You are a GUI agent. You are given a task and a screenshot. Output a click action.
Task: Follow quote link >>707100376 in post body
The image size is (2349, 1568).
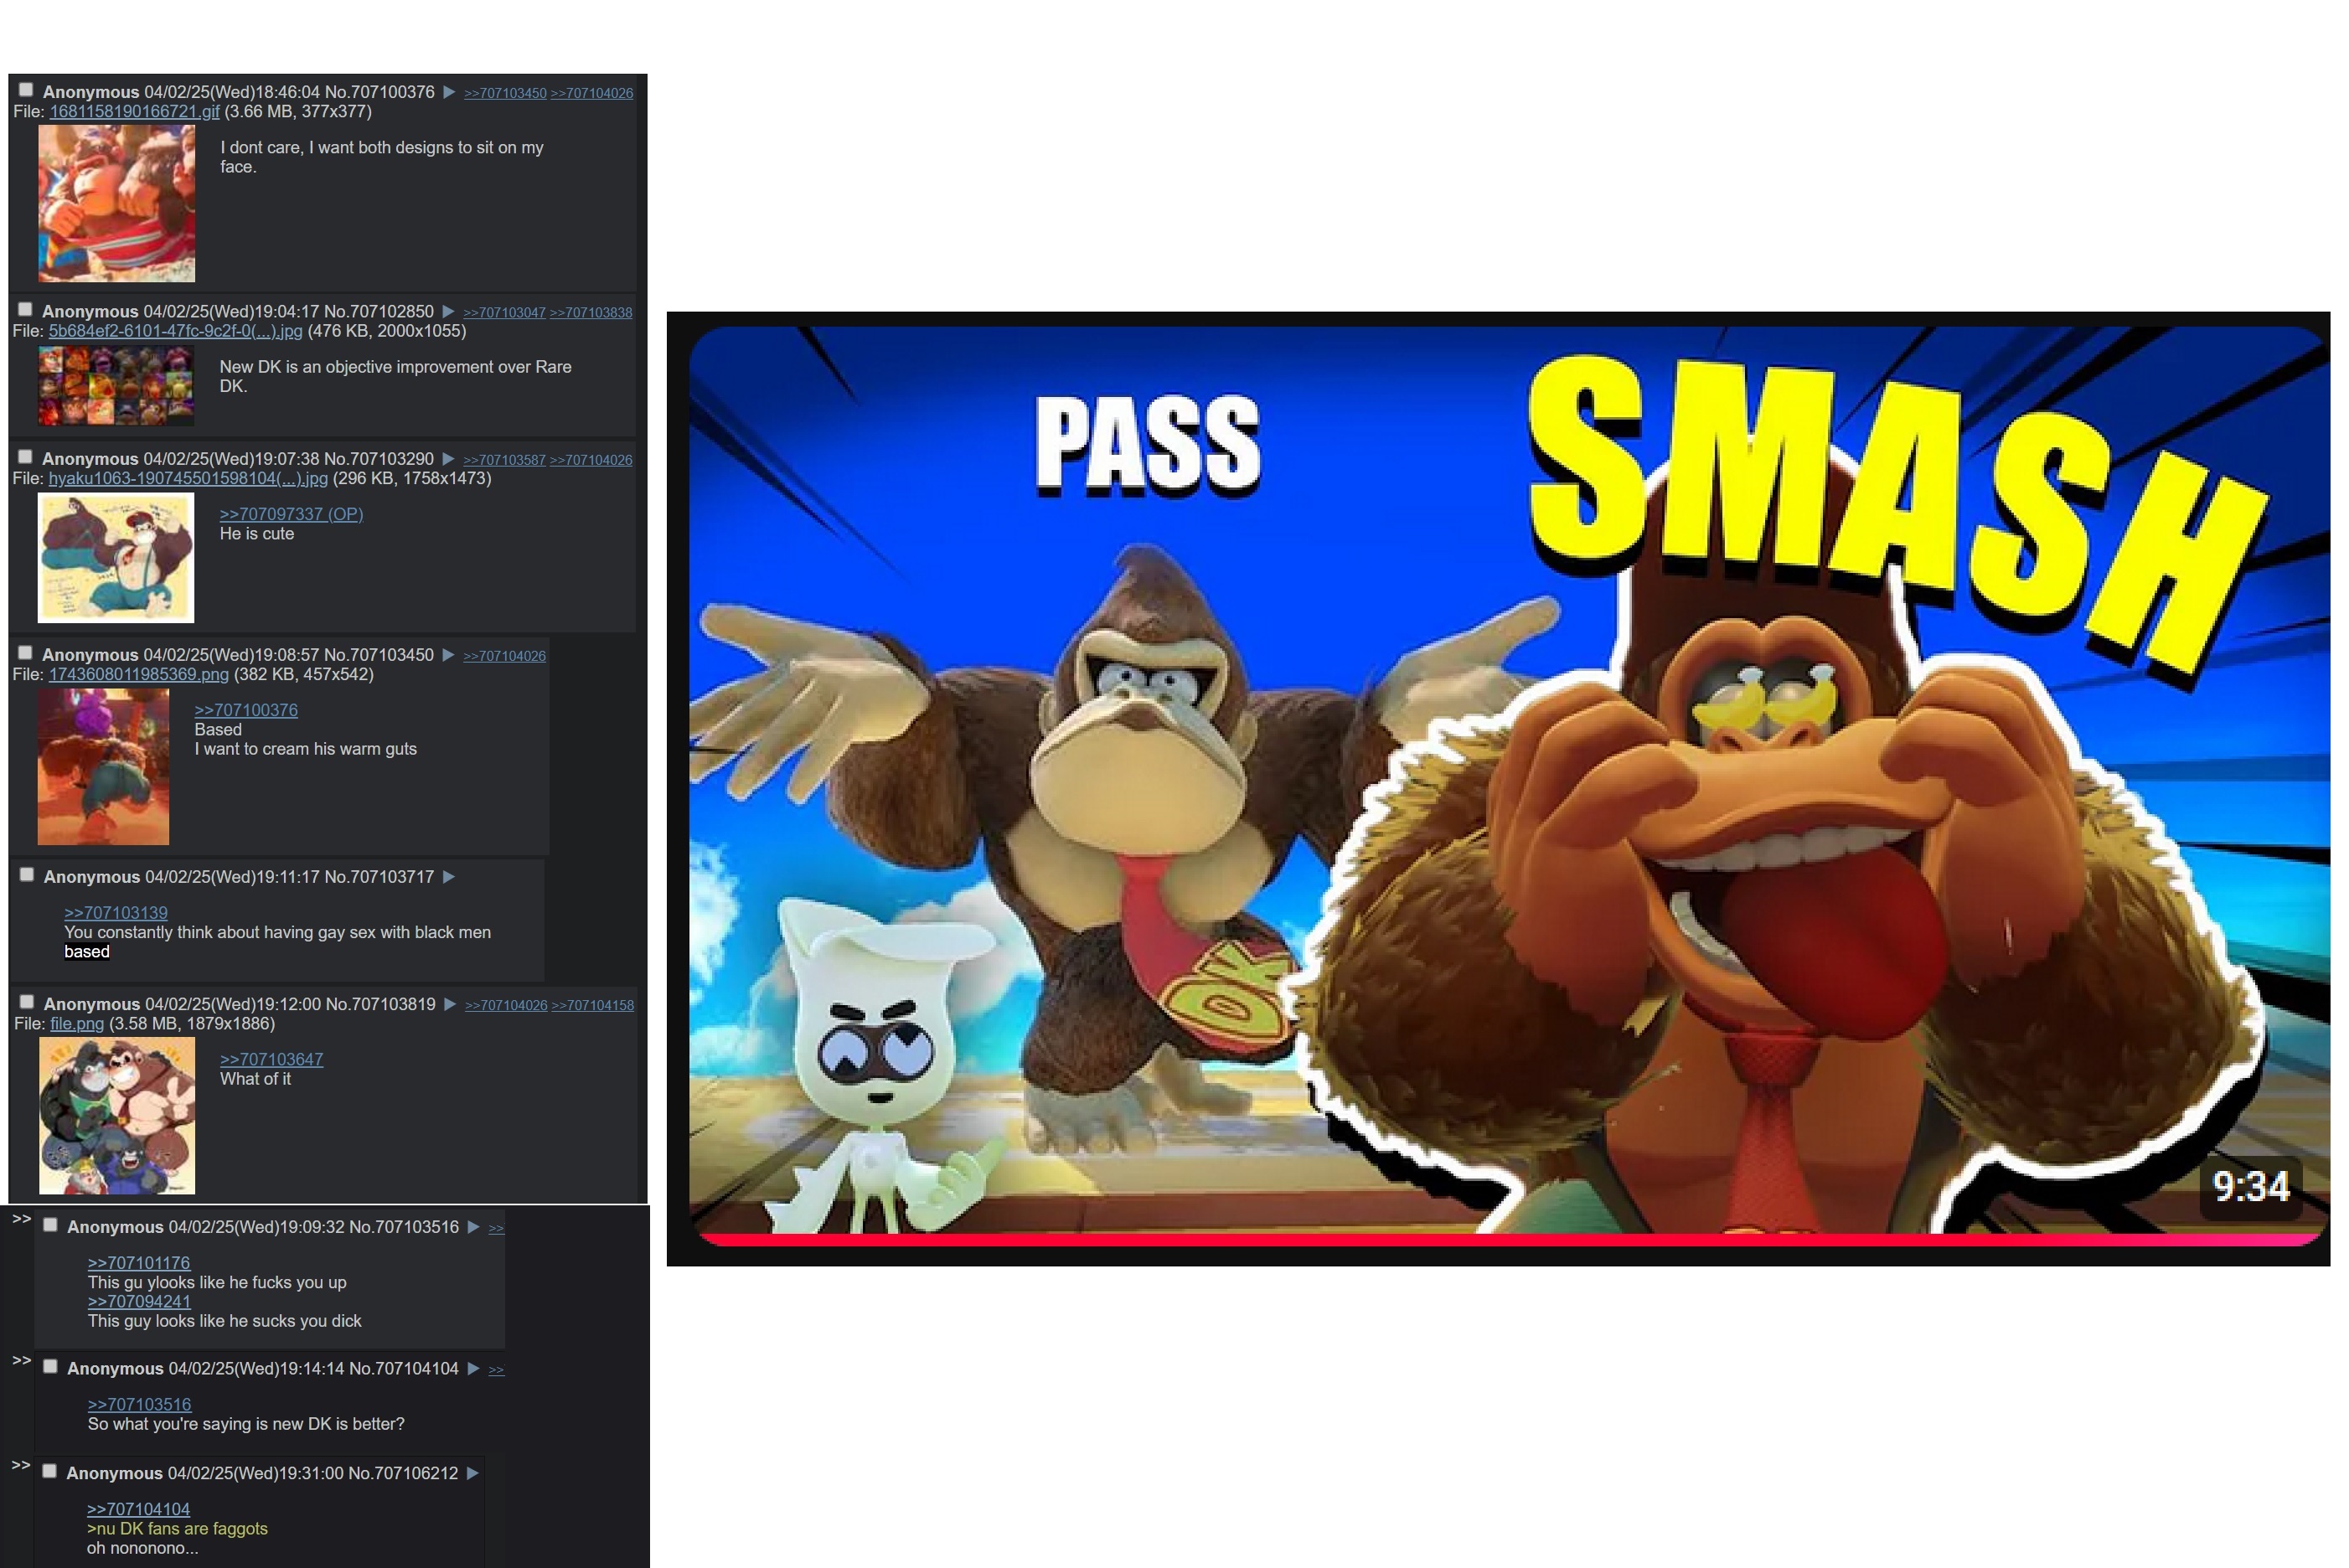click(x=246, y=710)
